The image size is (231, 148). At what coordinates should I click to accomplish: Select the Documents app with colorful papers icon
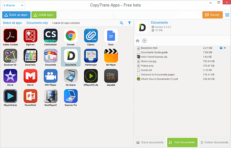51,56
